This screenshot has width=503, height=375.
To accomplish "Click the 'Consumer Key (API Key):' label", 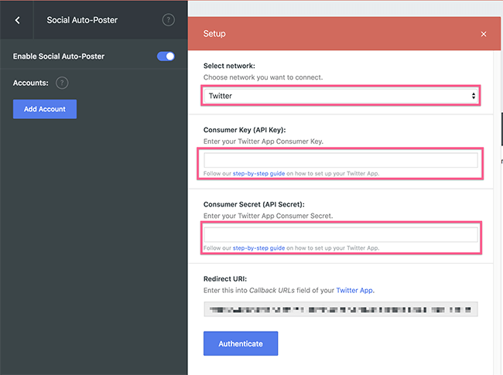I will [245, 130].
